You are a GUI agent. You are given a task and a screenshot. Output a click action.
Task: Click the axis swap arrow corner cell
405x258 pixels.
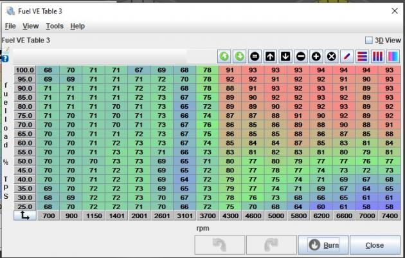coord(24,216)
